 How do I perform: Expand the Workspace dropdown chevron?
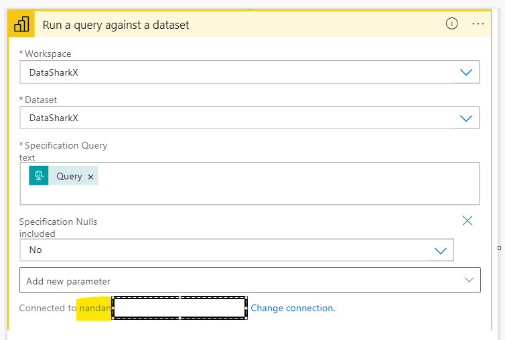466,72
